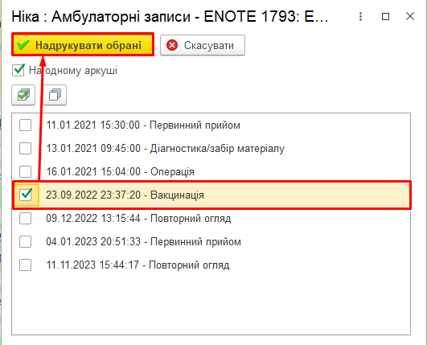Select the 04.01.2023 20:51:33 Первинний прийом row text
Screen dimensions: 427x345
[x=143, y=241]
